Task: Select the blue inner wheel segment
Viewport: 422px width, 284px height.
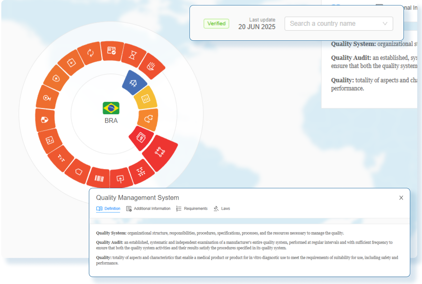Action: tap(134, 83)
